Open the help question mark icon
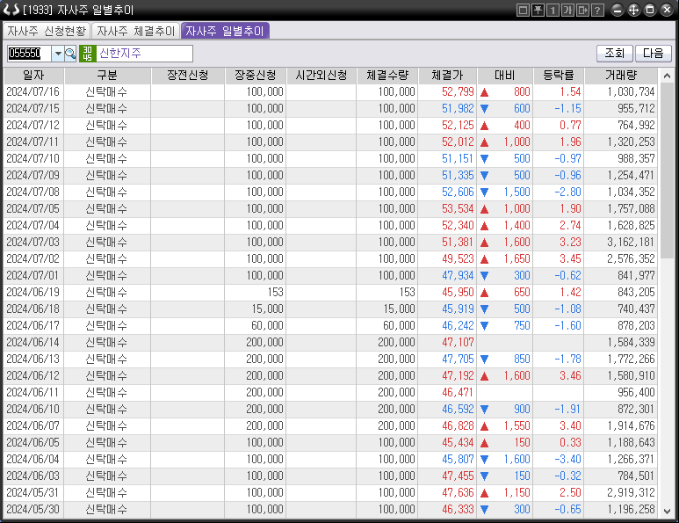The width and height of the screenshot is (679, 523). click(597, 10)
